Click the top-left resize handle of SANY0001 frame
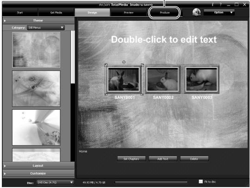Viewport: 250px width, 188px height. coord(106,65)
